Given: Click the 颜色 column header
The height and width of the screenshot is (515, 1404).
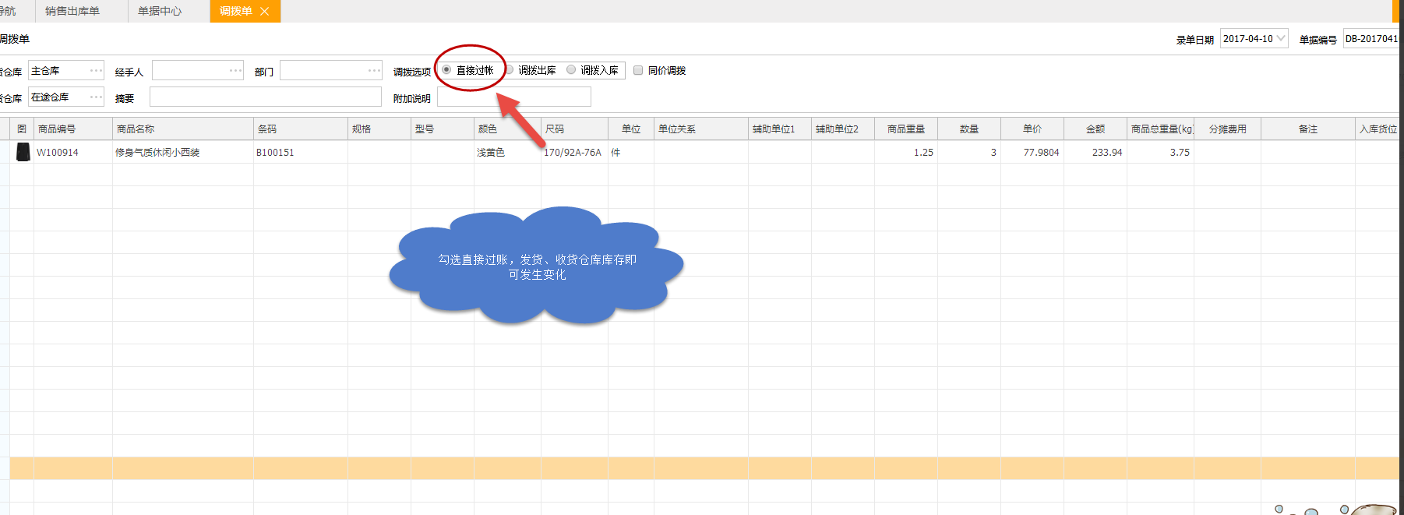Looking at the screenshot, I should click(x=508, y=129).
